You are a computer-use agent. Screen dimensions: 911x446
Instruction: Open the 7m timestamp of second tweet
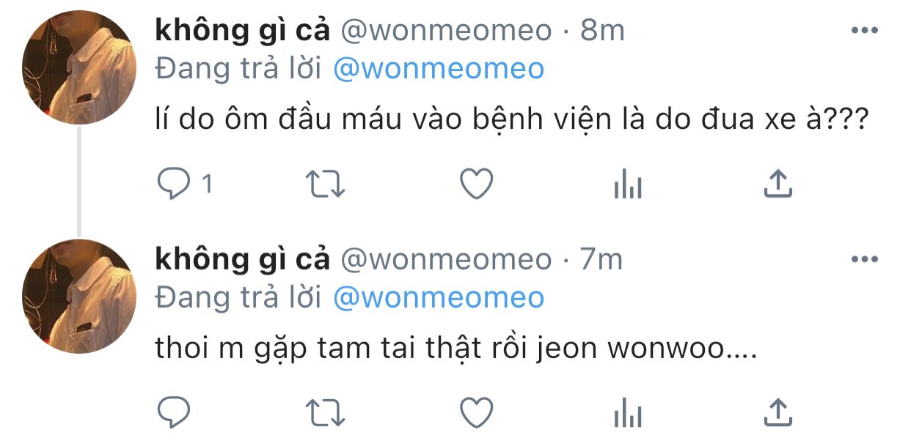(601, 259)
